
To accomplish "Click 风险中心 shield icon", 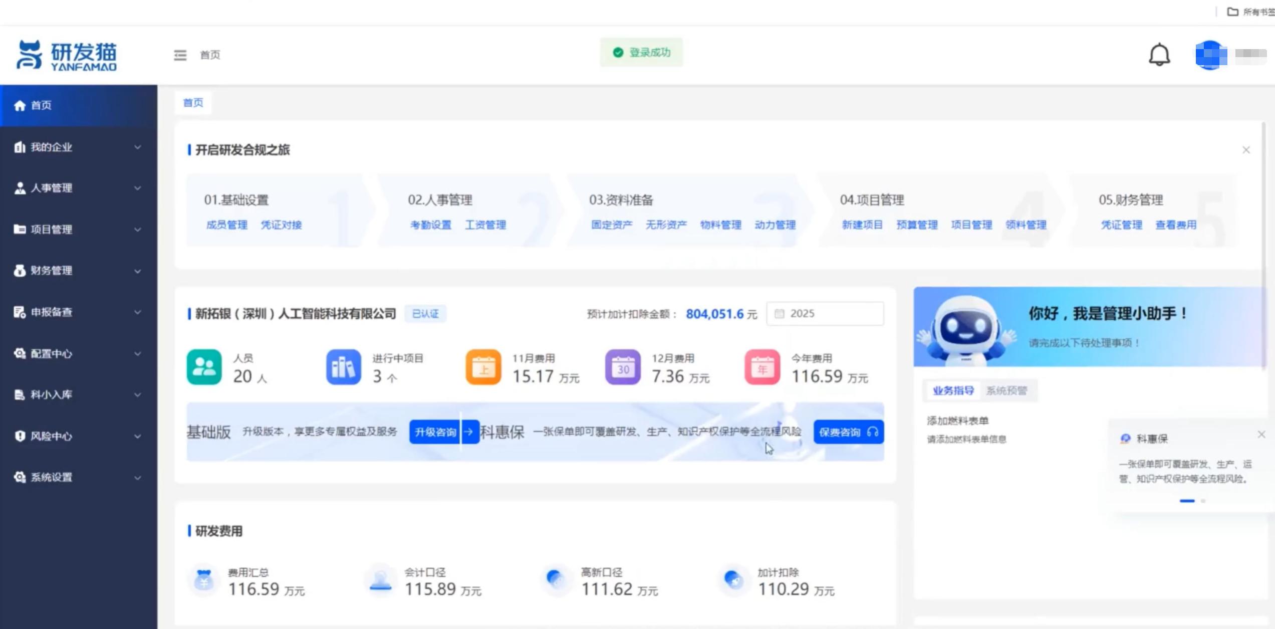I will pyautogui.click(x=20, y=436).
